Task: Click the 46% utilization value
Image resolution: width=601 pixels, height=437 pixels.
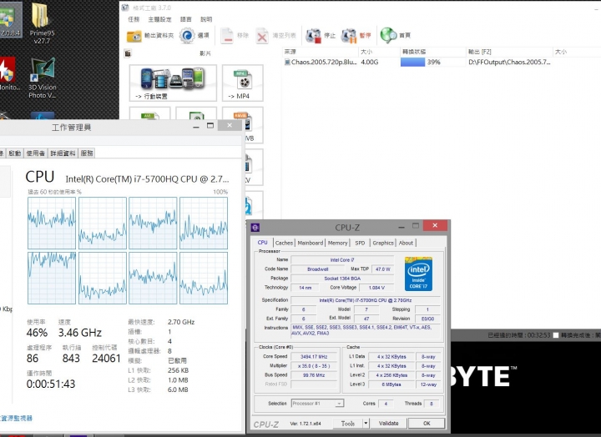Action: [37, 333]
